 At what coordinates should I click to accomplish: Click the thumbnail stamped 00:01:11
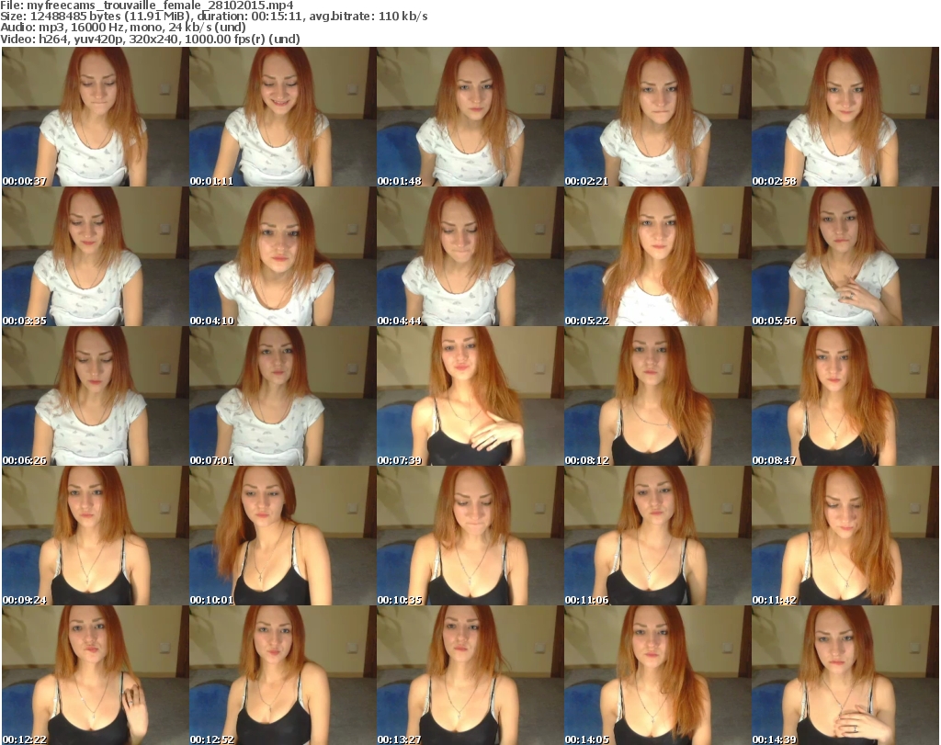282,117
